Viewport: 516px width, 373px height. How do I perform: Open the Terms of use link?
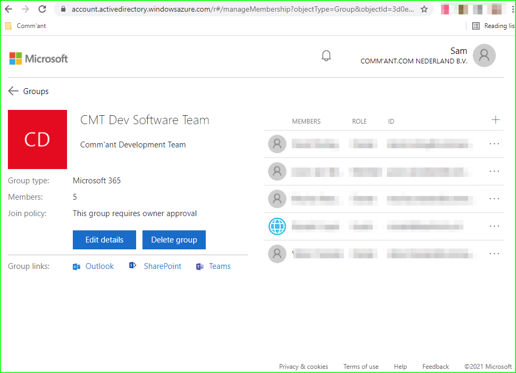click(x=361, y=367)
